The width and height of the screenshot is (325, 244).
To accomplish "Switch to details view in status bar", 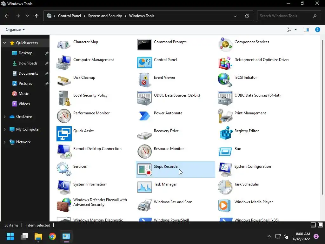I will coord(313,225).
